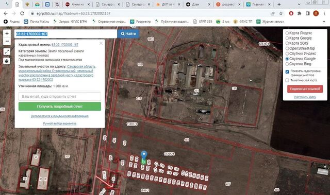Select Карта Яндекс radio option
The width and height of the screenshot is (330, 195).
287,33
